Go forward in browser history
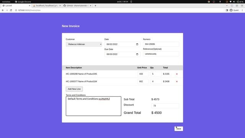Screen dimensions: 245x138 click(x=7, y=10)
